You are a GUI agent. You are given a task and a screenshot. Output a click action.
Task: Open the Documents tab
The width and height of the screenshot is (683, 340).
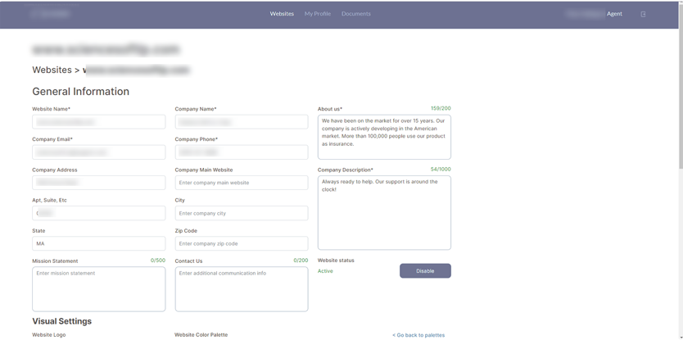[x=356, y=14]
